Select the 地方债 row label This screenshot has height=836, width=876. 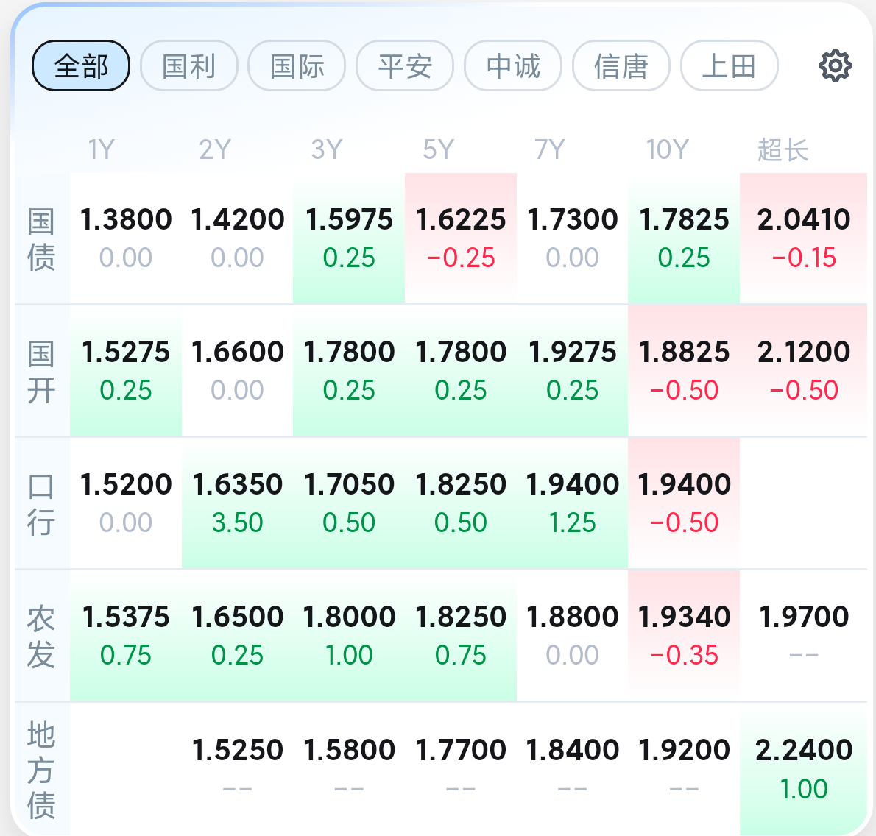(x=41, y=770)
